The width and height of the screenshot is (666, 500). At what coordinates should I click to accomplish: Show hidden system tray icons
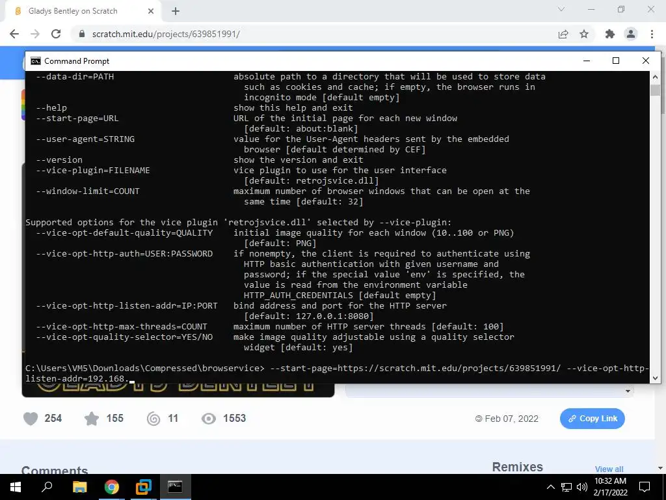pos(550,487)
